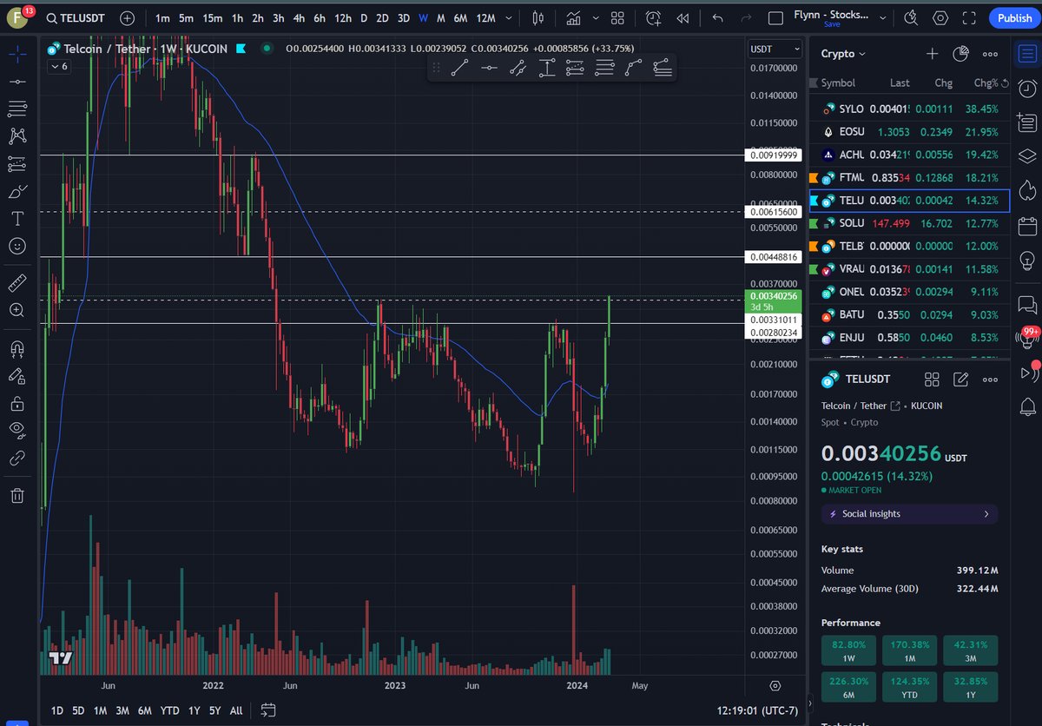Screen dimensions: 1042x726
Task: Open the quick search icon
Action: tap(910, 18)
